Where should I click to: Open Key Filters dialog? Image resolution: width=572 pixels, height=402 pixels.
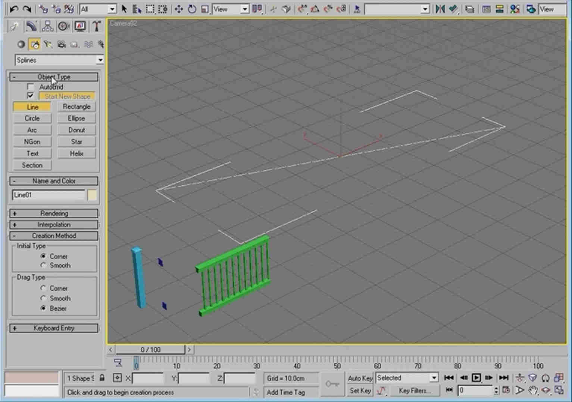(x=415, y=391)
